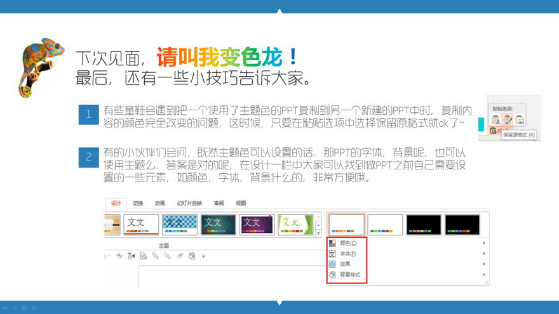Click the pen tool in slideshow controls
Image resolution: width=559 pixels, height=314 pixels.
pos(15,308)
